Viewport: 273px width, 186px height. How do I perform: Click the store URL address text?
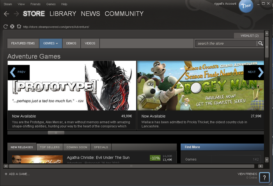click(56, 27)
